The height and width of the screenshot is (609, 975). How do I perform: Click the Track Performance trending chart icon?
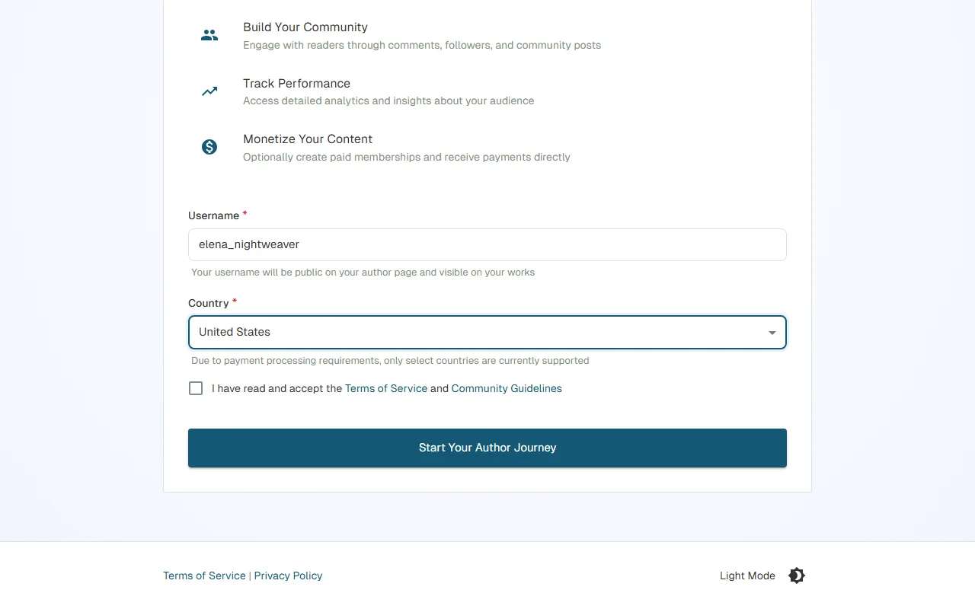coord(209,91)
